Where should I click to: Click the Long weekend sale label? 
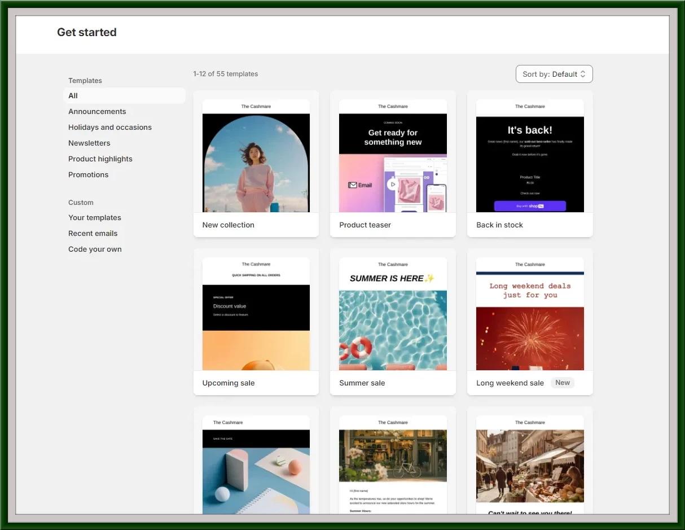point(510,383)
